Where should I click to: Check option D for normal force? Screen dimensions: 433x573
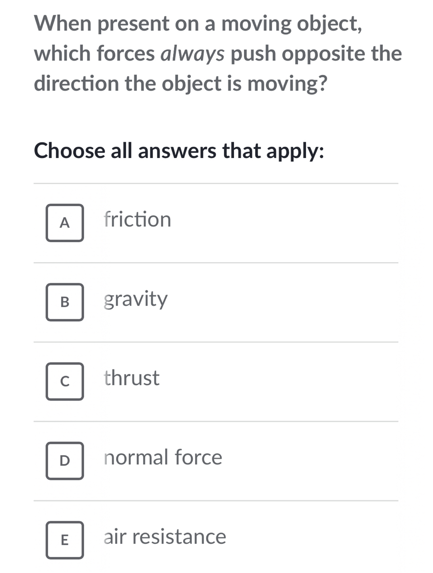tap(64, 461)
